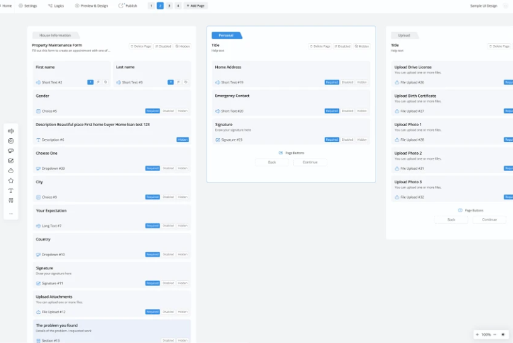Click the Choice #5 field icon
The image size is (513, 343).
pos(38,111)
